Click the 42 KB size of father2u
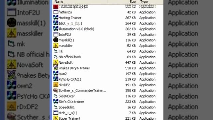The image size is (213, 120). [x=131, y=12]
